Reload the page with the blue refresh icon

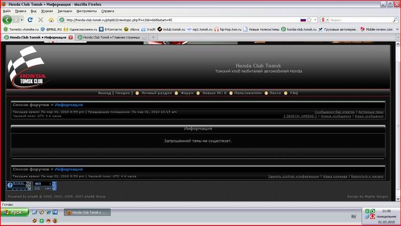pos(30,20)
